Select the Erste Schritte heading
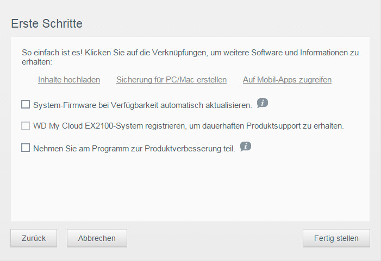 tap(47, 23)
